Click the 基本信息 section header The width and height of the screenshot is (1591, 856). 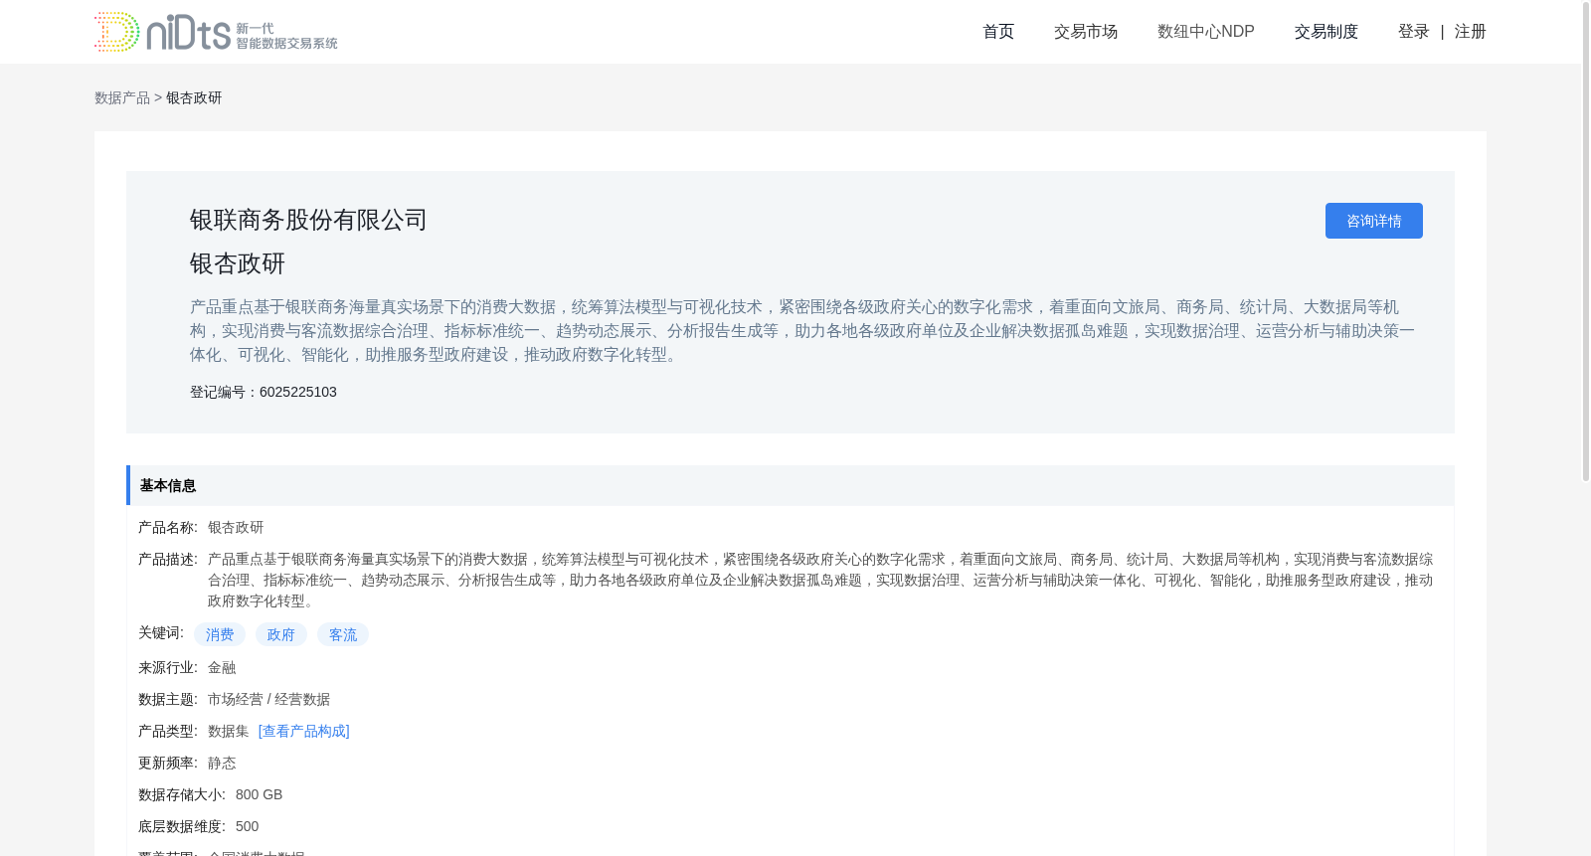pyautogui.click(x=791, y=485)
